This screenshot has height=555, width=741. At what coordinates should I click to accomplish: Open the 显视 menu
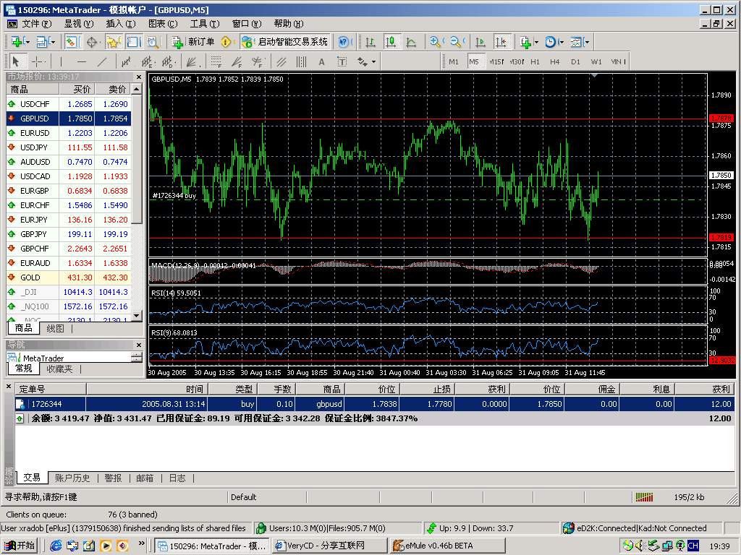click(x=79, y=24)
